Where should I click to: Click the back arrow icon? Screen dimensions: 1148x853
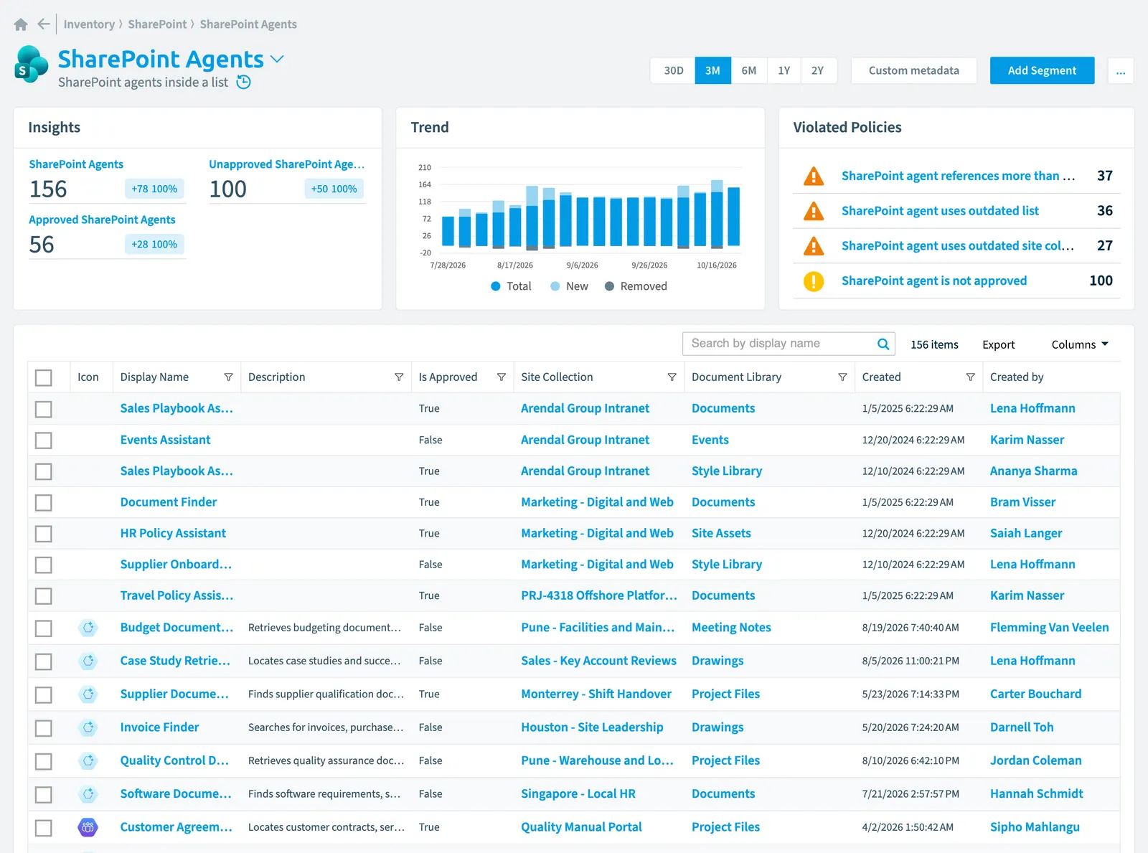point(44,24)
